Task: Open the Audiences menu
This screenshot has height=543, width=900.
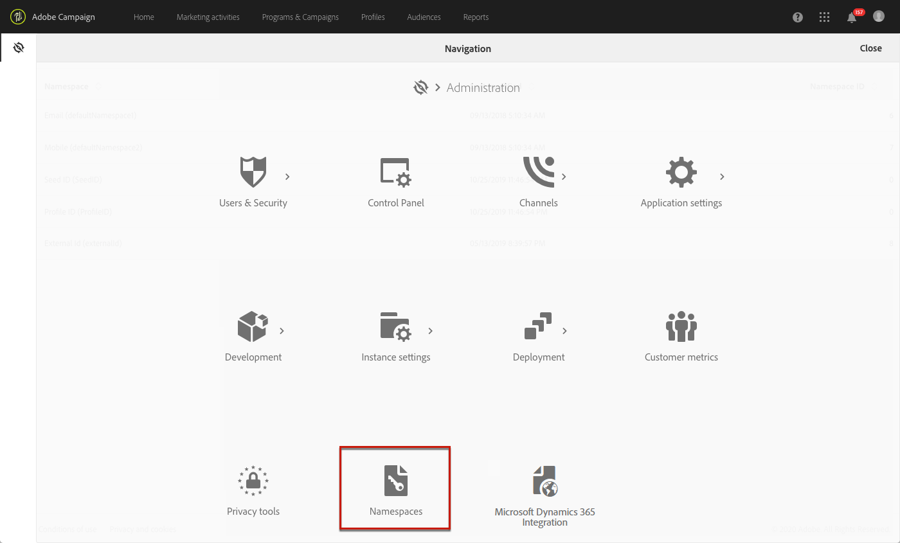Action: [x=424, y=17]
